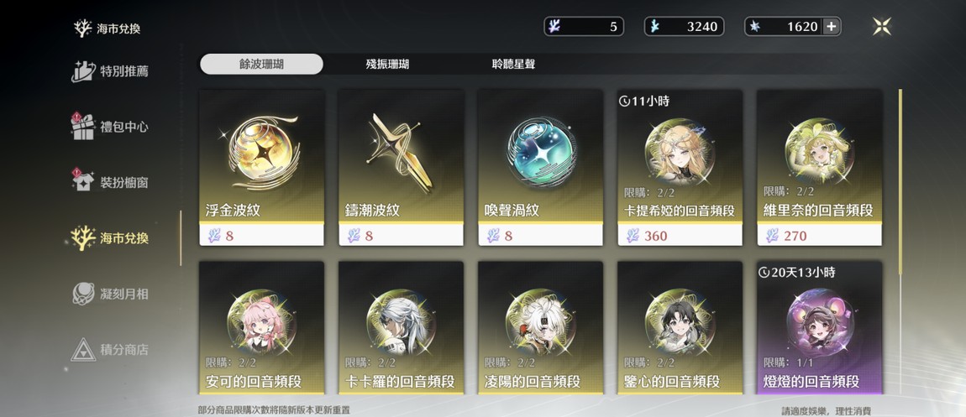Image resolution: width=966 pixels, height=417 pixels.
Task: Click the 3240 coral currency counter
Action: coord(684,27)
